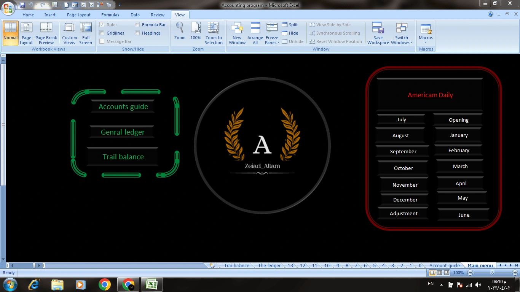Click Insert Worksheet tab icon
Screen dimensions: 520x292
pyautogui.click(x=213, y=265)
